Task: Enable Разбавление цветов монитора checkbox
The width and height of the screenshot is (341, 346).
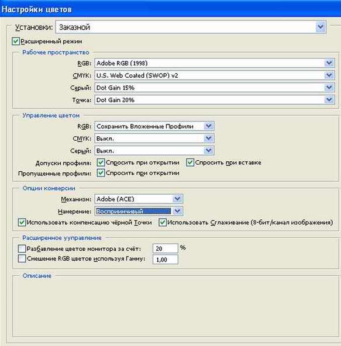Action: pos(22,249)
